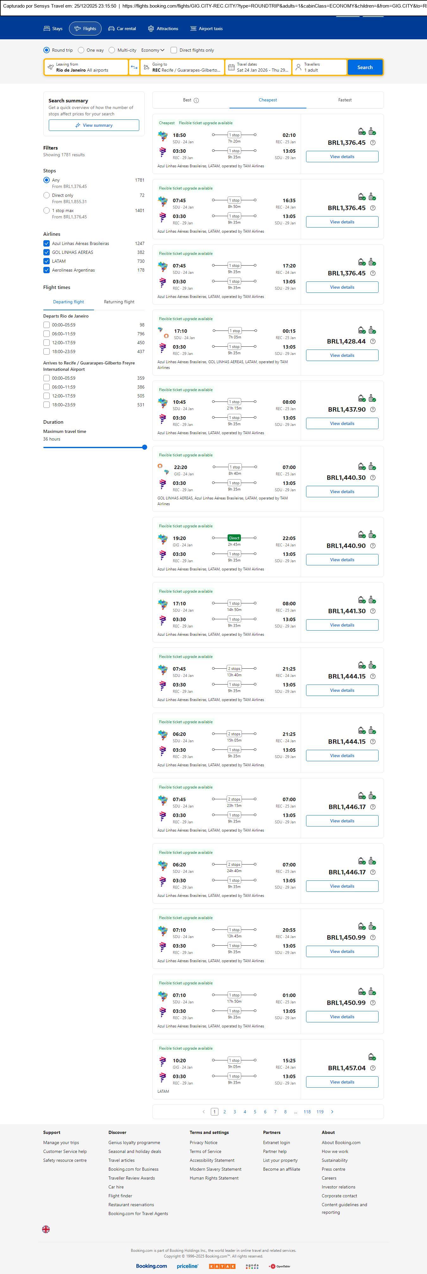427x1274 pixels.
Task: Click the Attractions icon in header
Action: pos(151,29)
